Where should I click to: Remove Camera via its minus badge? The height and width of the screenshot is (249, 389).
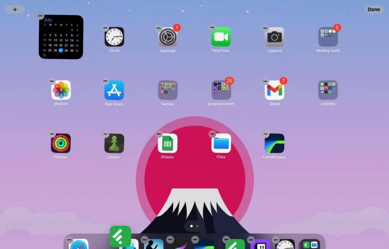[266, 27]
